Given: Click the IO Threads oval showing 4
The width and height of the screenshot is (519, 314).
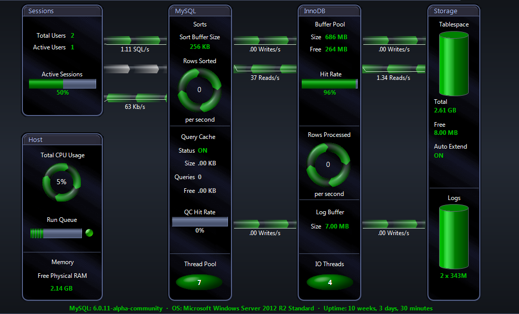Looking at the screenshot, I should [x=330, y=282].
